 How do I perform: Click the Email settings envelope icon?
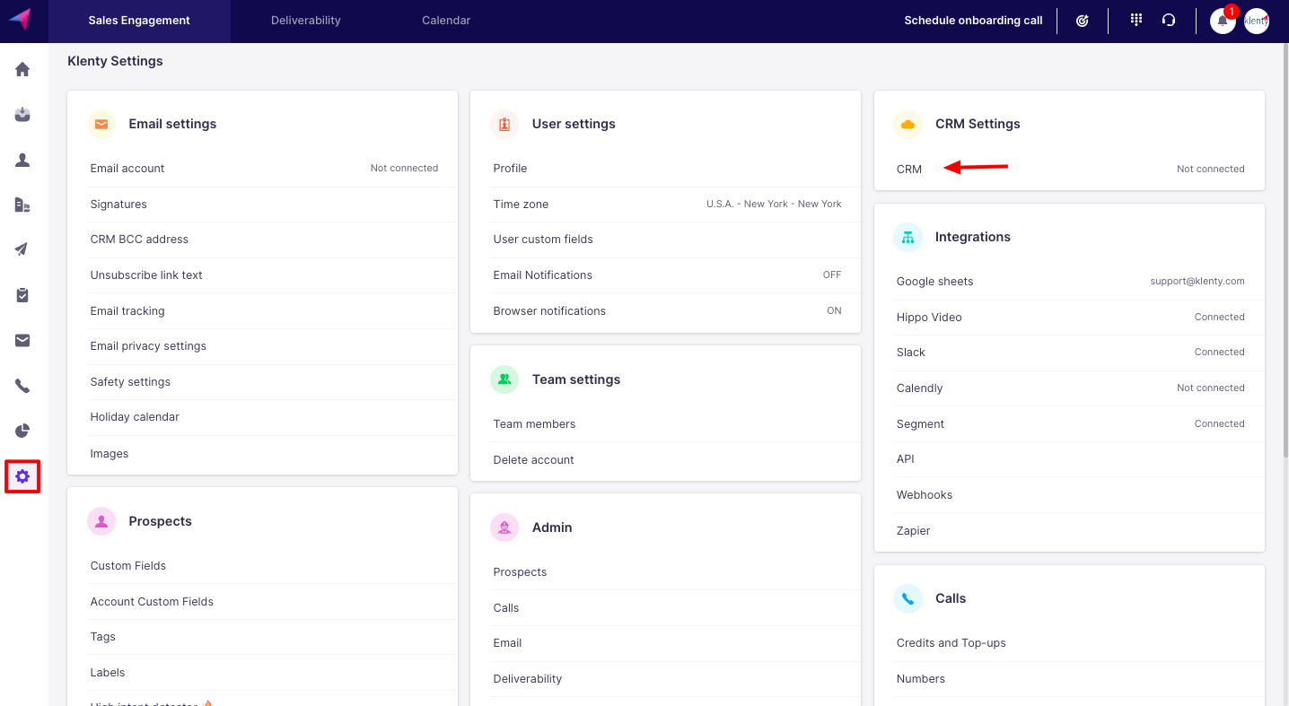tap(101, 124)
